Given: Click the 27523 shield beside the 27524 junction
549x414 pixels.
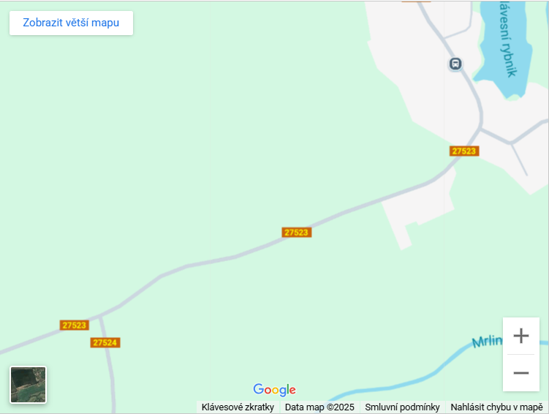Looking at the screenshot, I should click(75, 325).
